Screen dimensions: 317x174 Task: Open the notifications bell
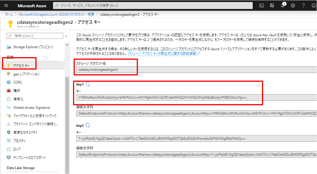click(x=283, y=6)
